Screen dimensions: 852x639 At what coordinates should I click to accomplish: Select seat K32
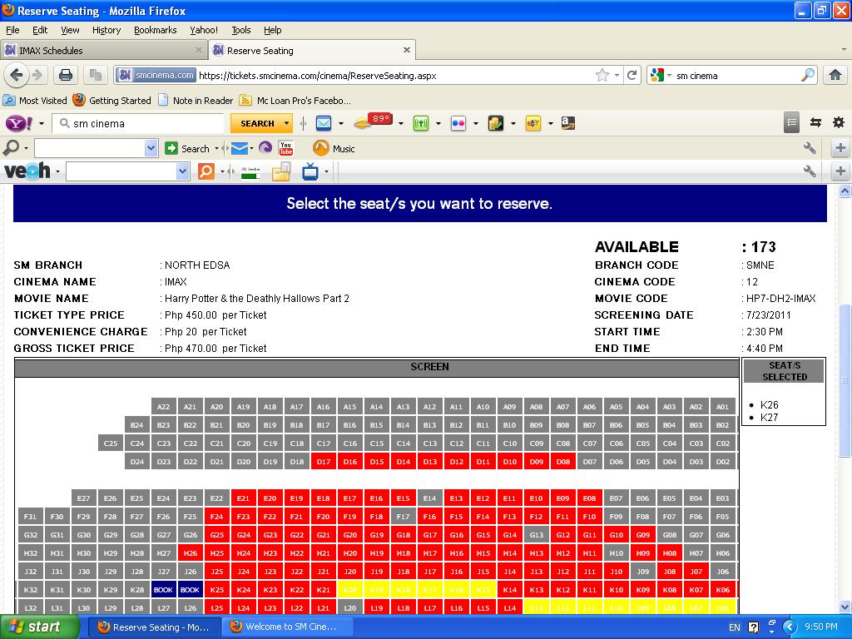31,590
